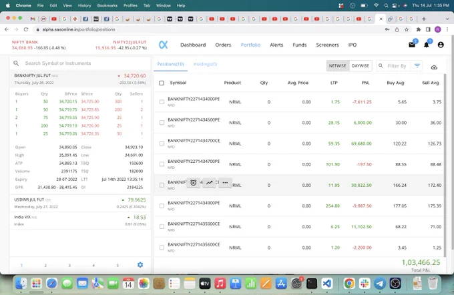Image resolution: width=454 pixels, height=295 pixels.
Task: Select checkbox for BANKNIFTY2271434900PE row
Action: pyautogui.click(x=162, y=206)
